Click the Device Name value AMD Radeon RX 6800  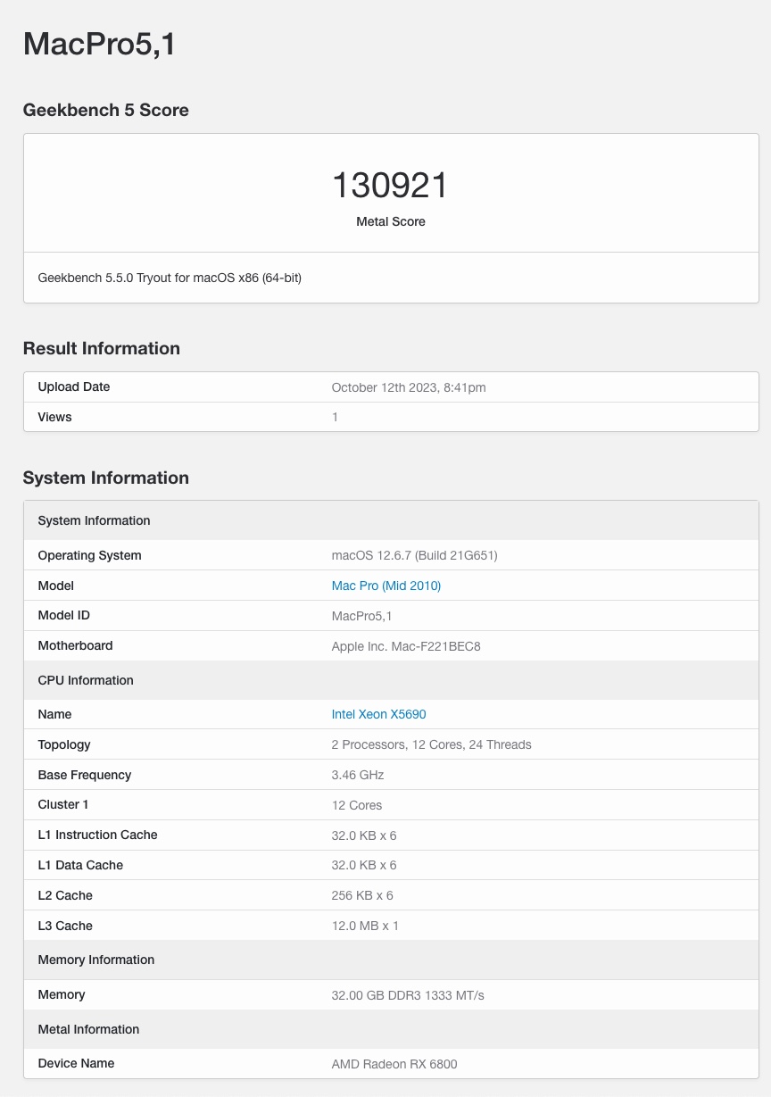click(394, 1064)
